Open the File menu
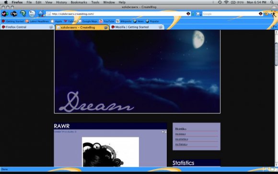 tap(29, 2)
